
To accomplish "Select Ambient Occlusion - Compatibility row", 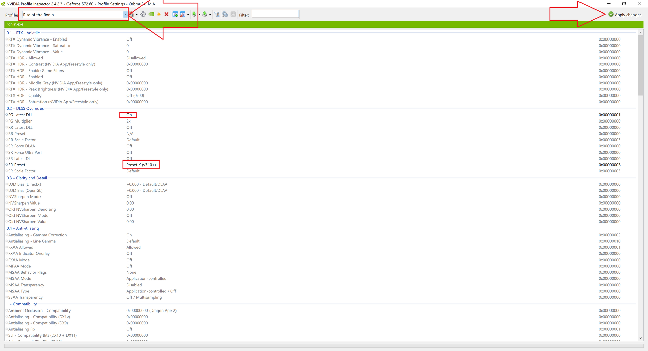I will tap(321, 310).
